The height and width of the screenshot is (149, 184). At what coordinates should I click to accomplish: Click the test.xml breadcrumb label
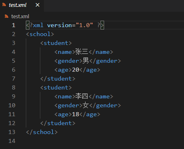(20, 17)
